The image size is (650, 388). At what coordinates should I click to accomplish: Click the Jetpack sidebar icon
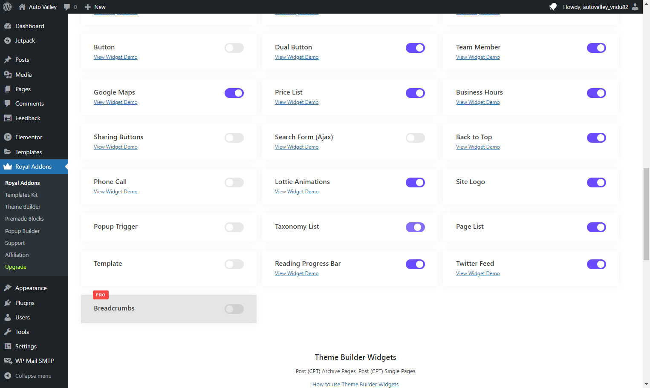tap(8, 40)
